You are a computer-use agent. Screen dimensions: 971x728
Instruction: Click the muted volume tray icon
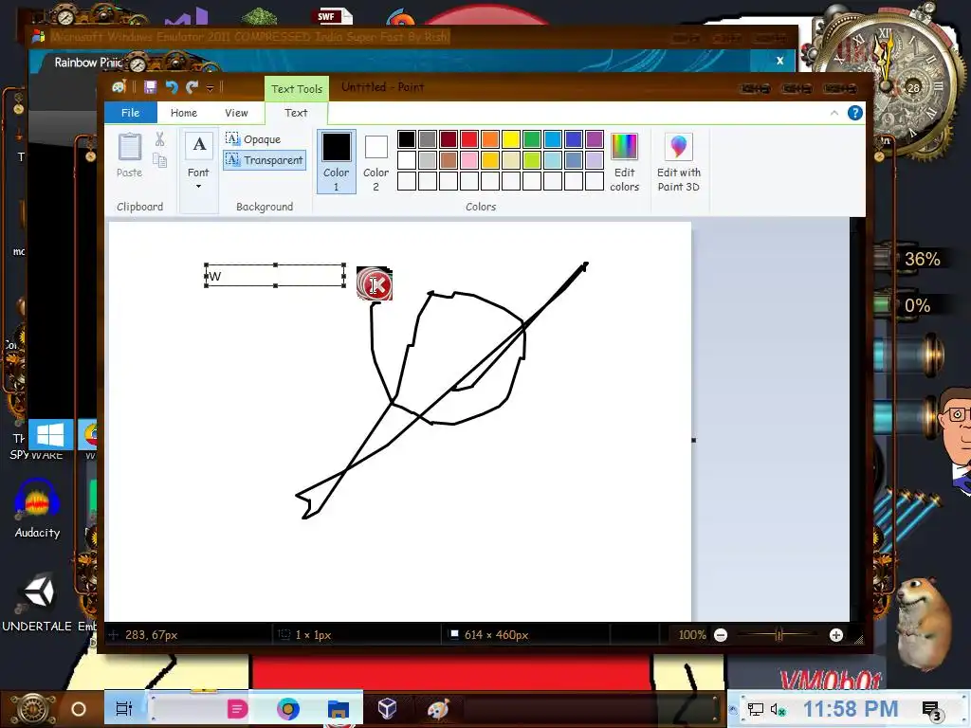(x=778, y=710)
